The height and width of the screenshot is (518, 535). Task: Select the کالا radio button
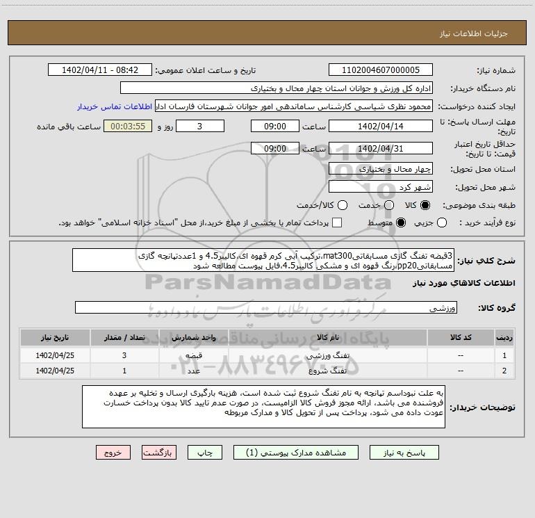pyautogui.click(x=425, y=205)
